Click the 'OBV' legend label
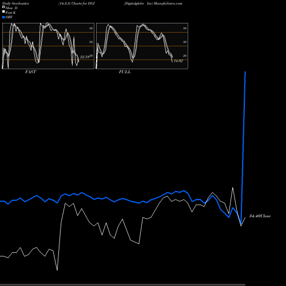 [x=9, y=17]
